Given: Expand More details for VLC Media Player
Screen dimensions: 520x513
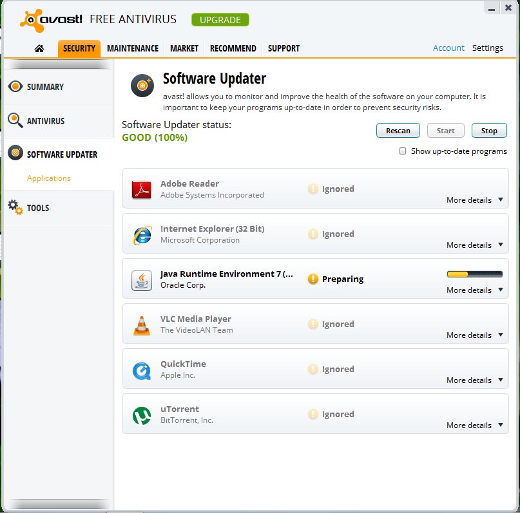Looking at the screenshot, I should tap(475, 335).
